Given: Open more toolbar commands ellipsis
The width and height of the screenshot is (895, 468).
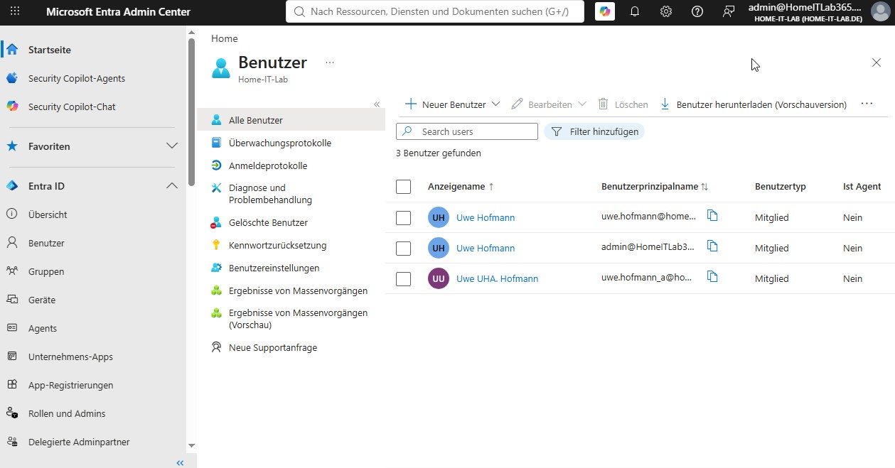Looking at the screenshot, I should coord(867,104).
